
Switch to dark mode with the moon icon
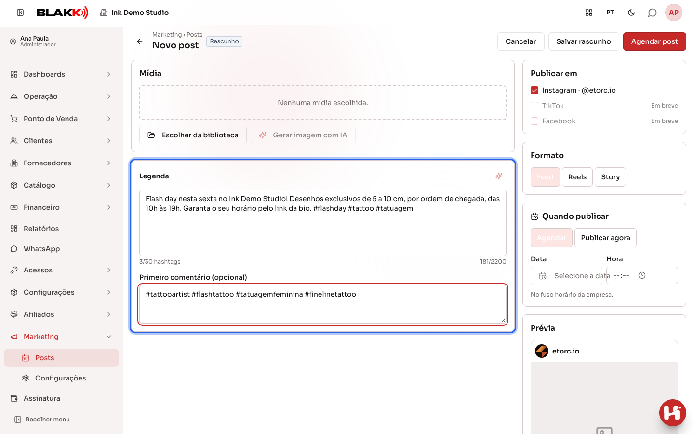pos(631,13)
